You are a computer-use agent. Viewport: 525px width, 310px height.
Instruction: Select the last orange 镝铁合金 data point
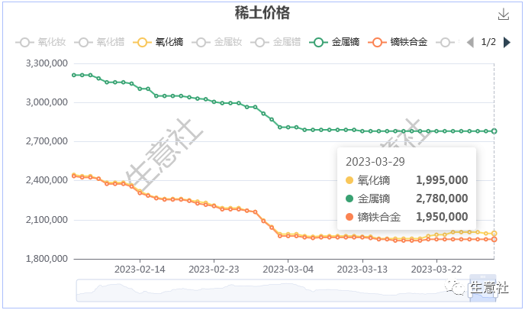coord(494,239)
